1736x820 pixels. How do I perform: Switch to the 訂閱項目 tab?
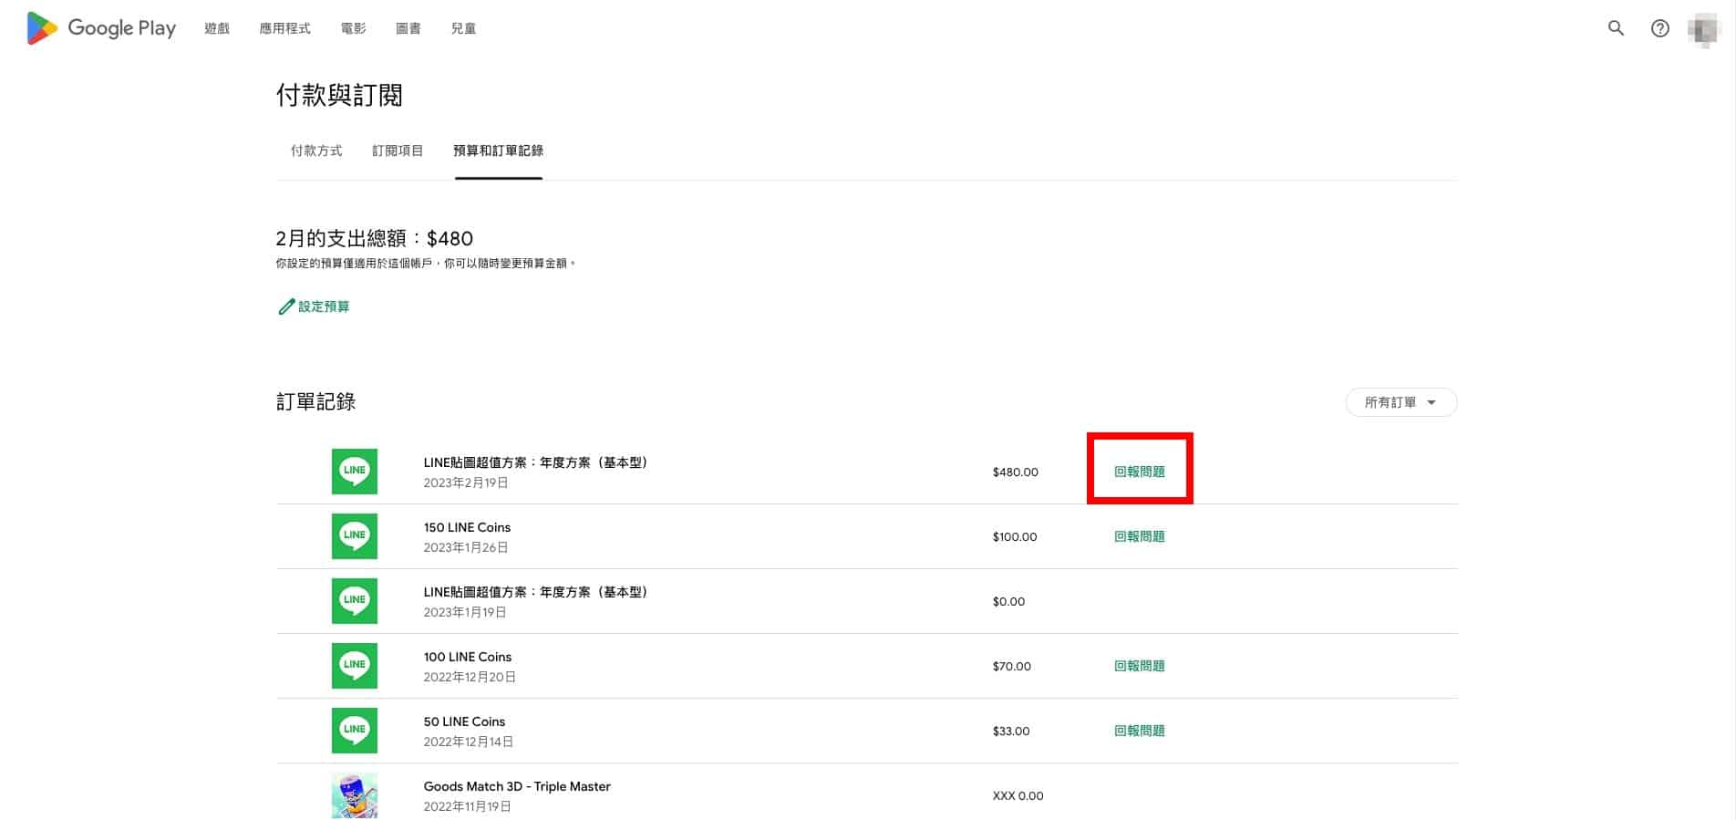tap(398, 151)
